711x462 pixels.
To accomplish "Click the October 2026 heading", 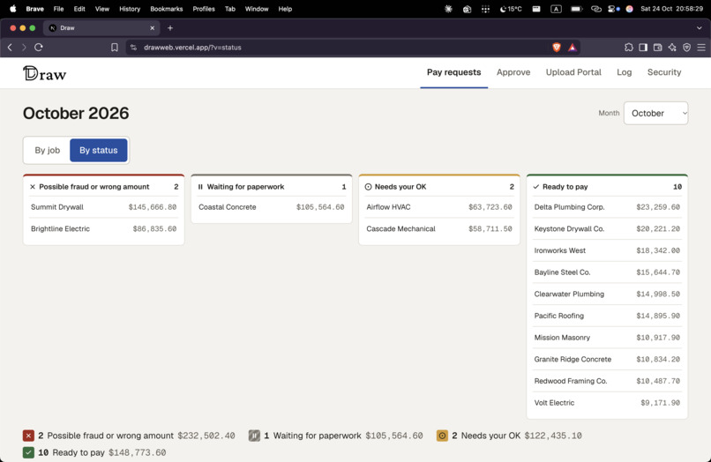I will 76,114.
